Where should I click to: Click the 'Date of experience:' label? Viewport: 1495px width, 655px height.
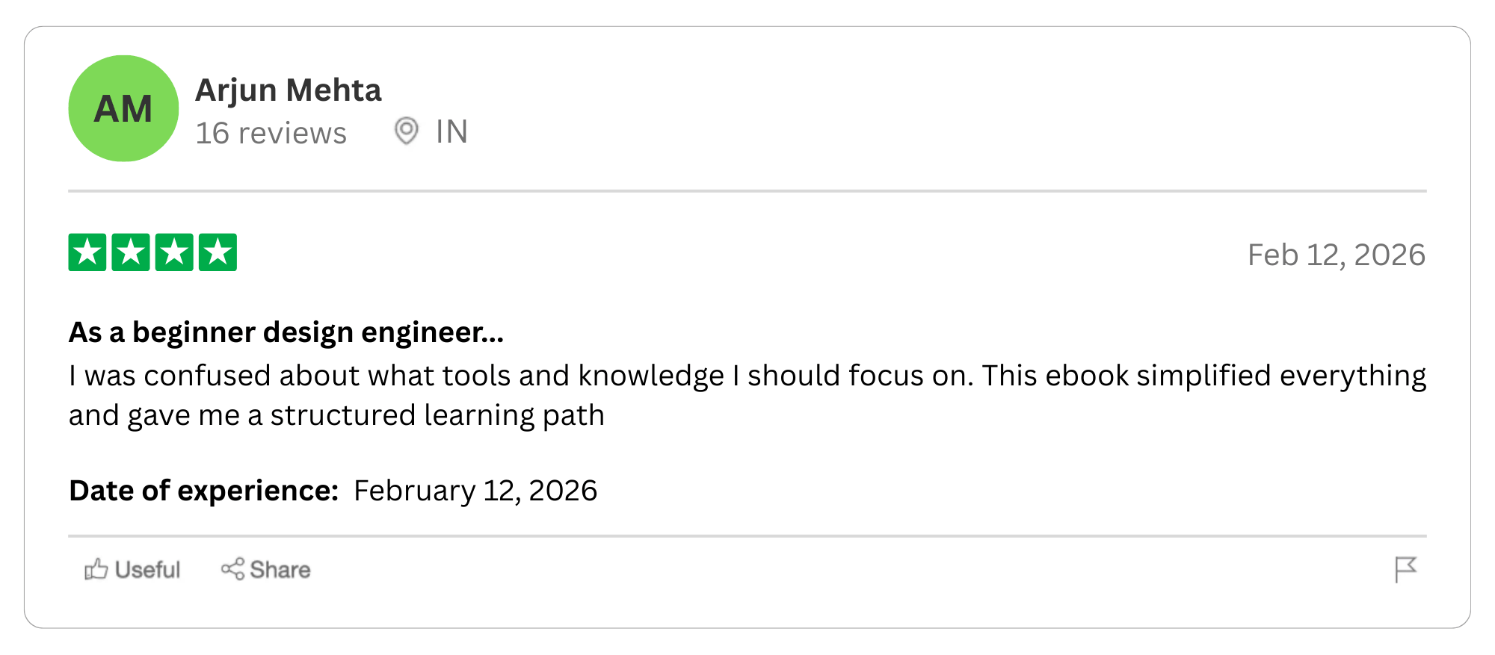[x=203, y=491]
